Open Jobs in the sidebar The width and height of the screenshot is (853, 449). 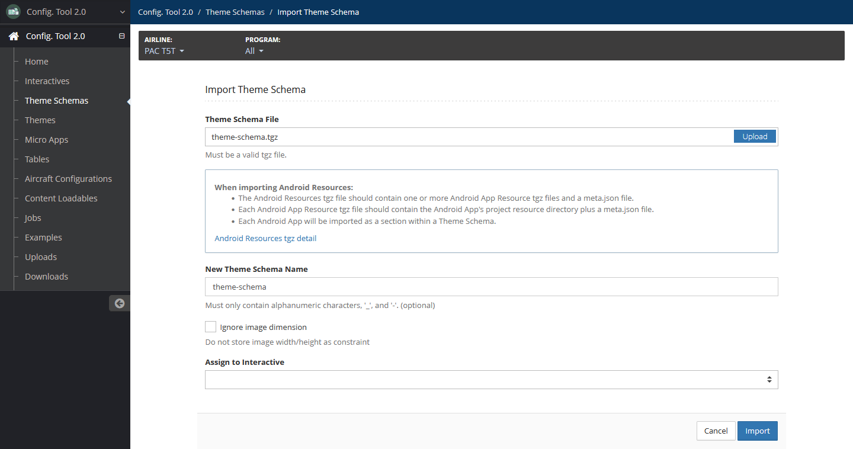point(33,218)
